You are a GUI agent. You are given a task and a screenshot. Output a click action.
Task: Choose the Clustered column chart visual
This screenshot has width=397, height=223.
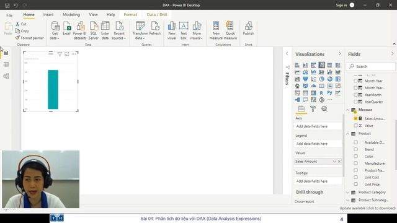[x=321, y=65]
